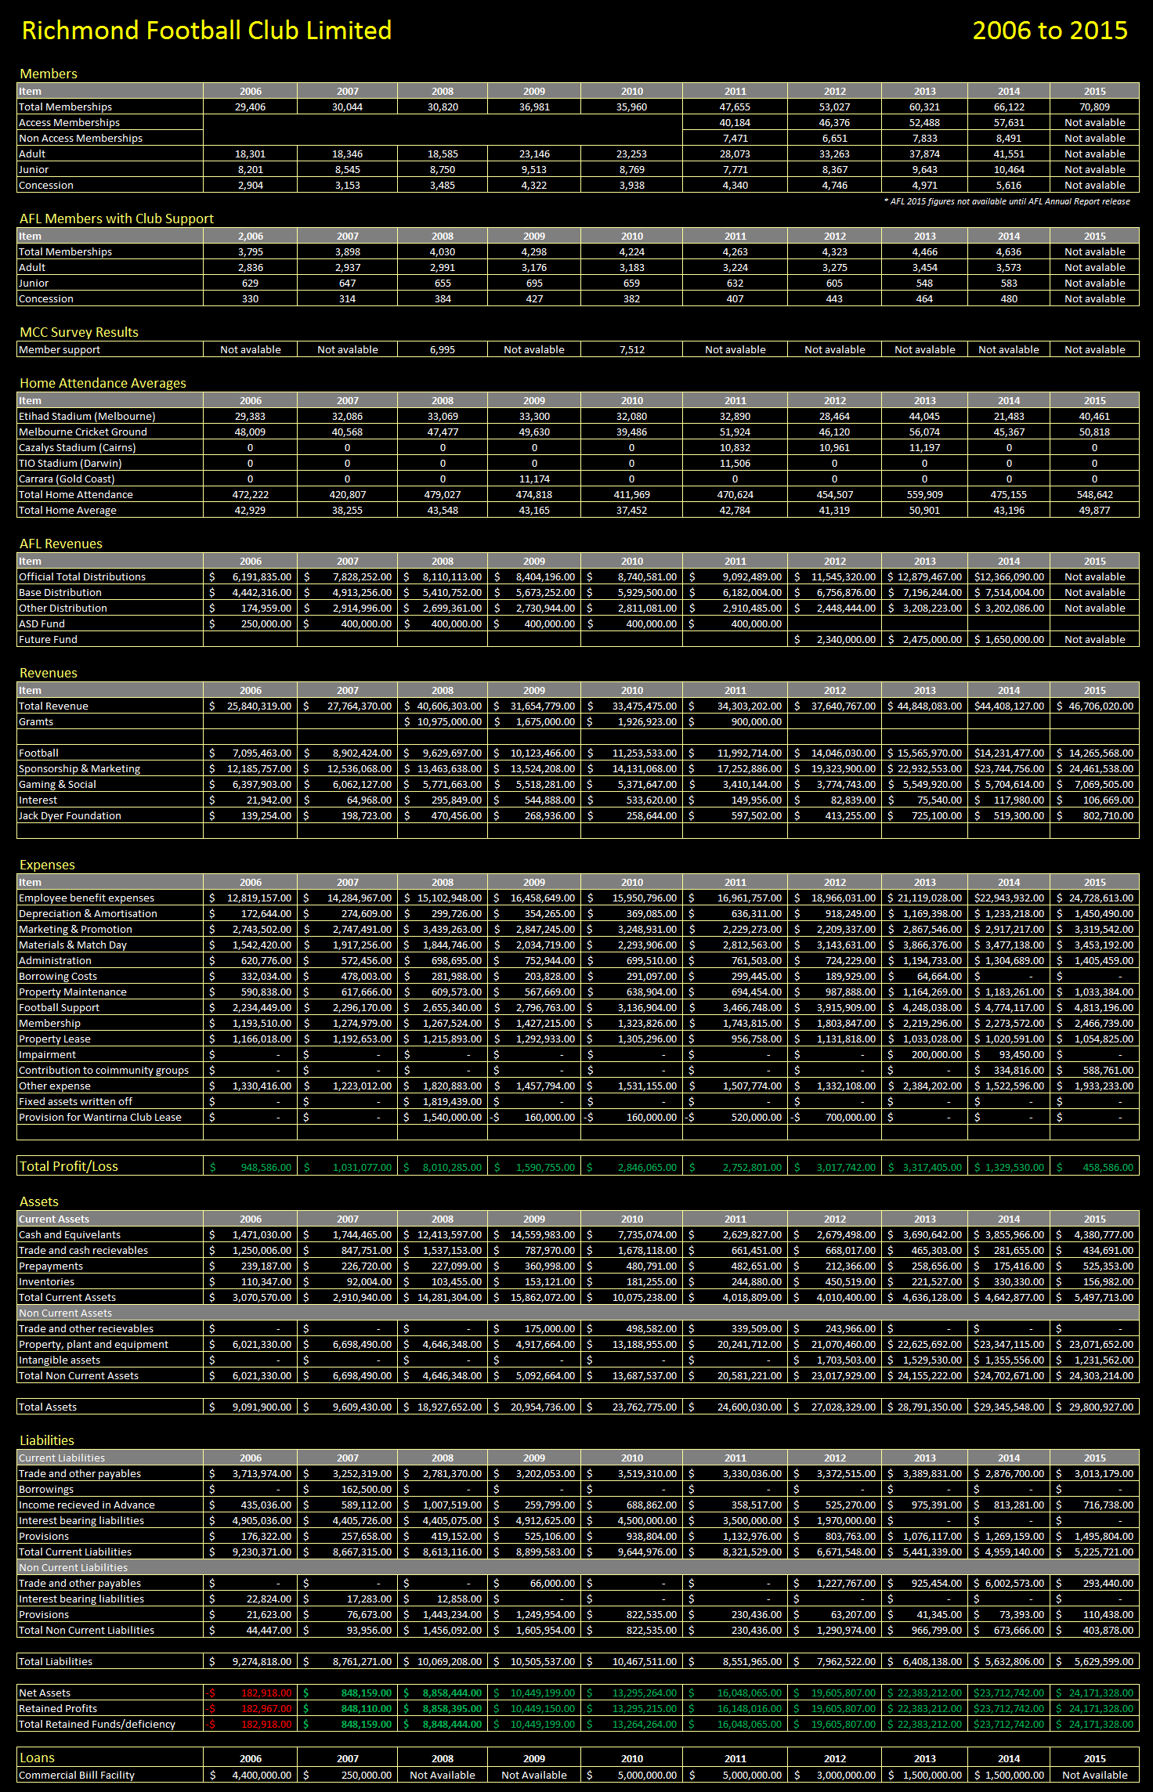Select the 'Property, plant and equipment' row label
Screen dimensions: 1153x1792
[94, 1344]
